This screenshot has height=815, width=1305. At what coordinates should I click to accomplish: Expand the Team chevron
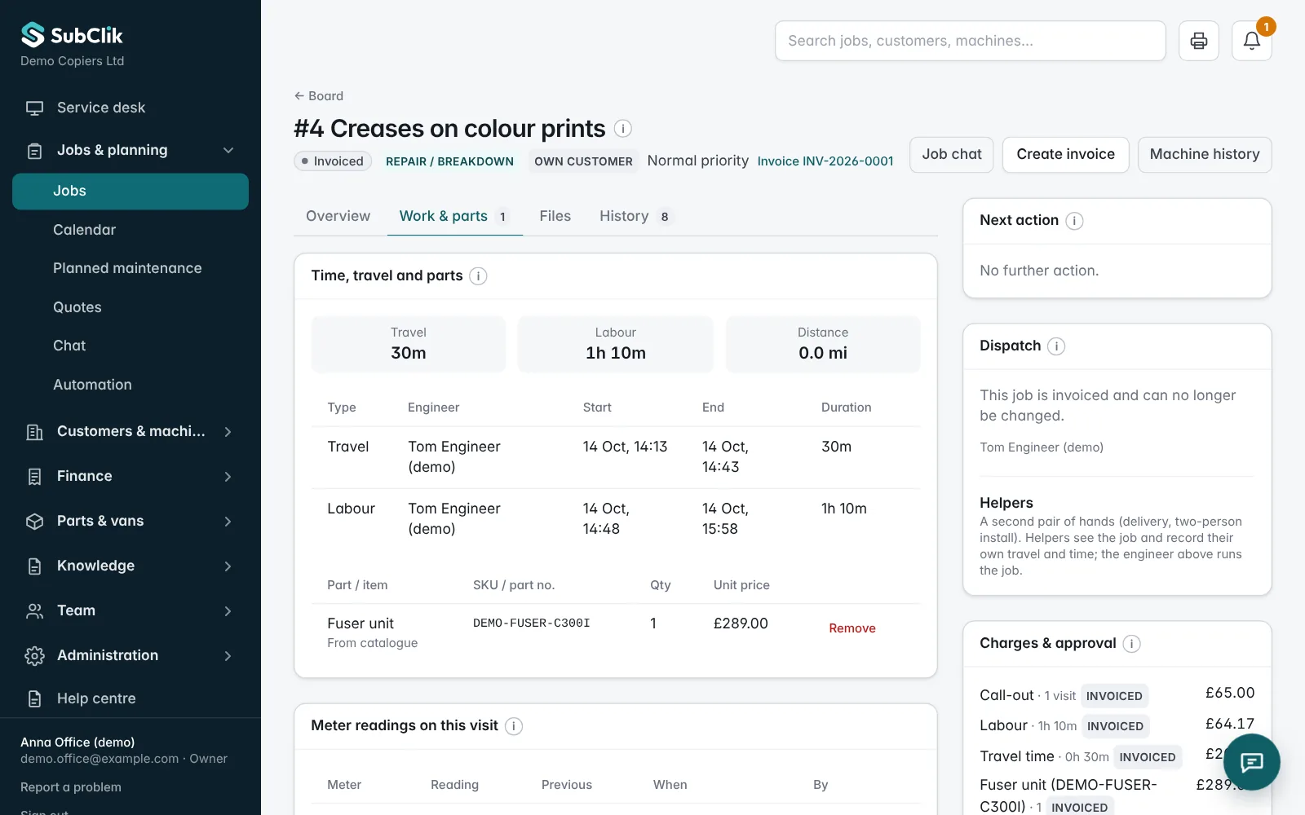coord(228,611)
